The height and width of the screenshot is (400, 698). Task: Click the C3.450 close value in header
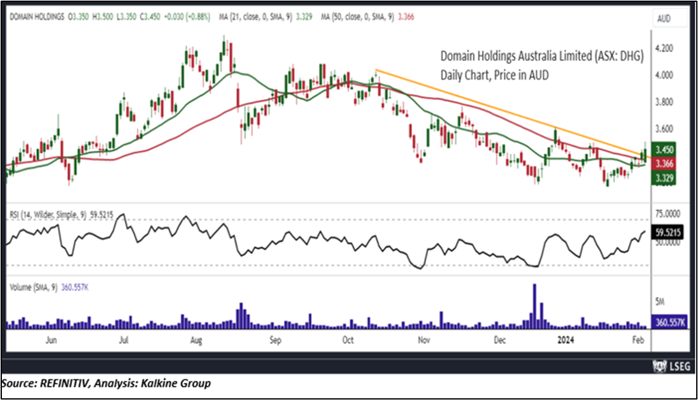point(150,17)
